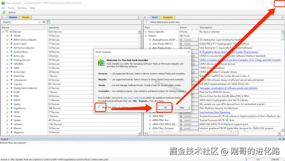Close the Output panel with its X icon
Image resolution: width=285 pixels, height=161 pixels.
click(283, 139)
